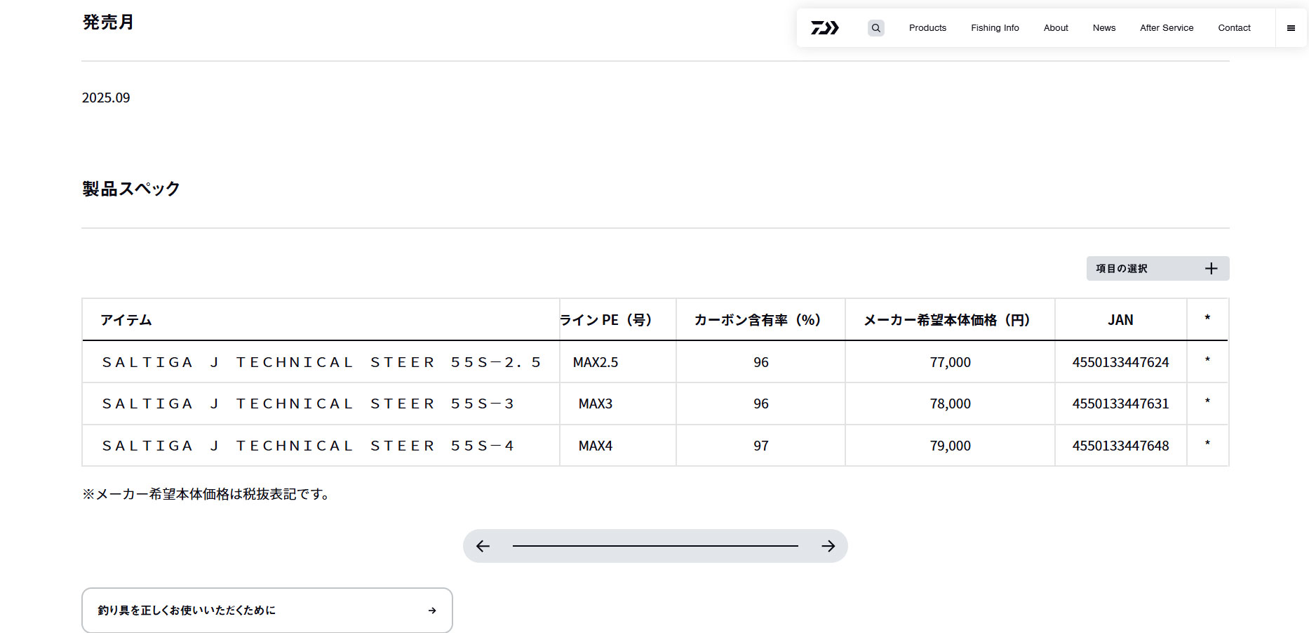Open the News menu item

(1104, 28)
